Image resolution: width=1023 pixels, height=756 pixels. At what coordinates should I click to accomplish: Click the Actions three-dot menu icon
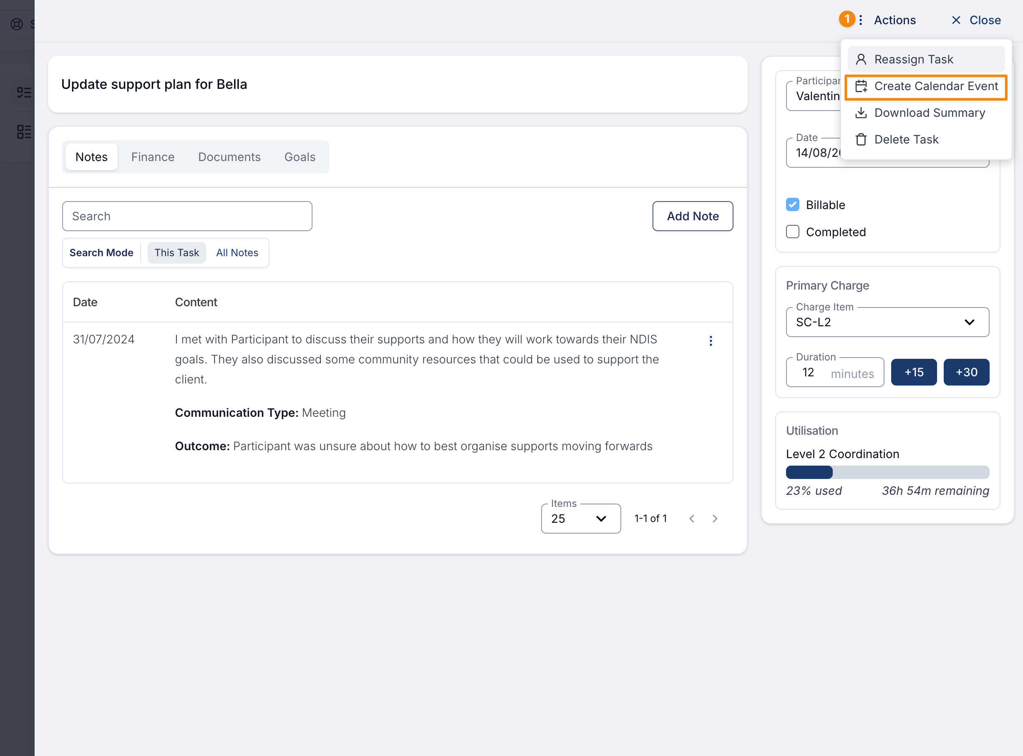[x=861, y=20]
